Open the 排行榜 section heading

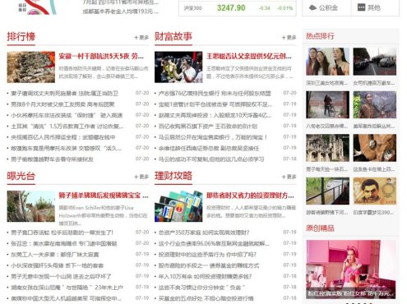tap(21, 36)
